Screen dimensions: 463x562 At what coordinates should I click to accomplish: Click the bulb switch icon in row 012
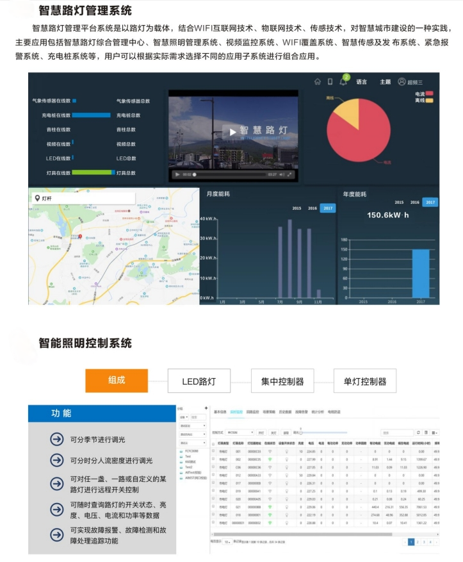[287, 475]
